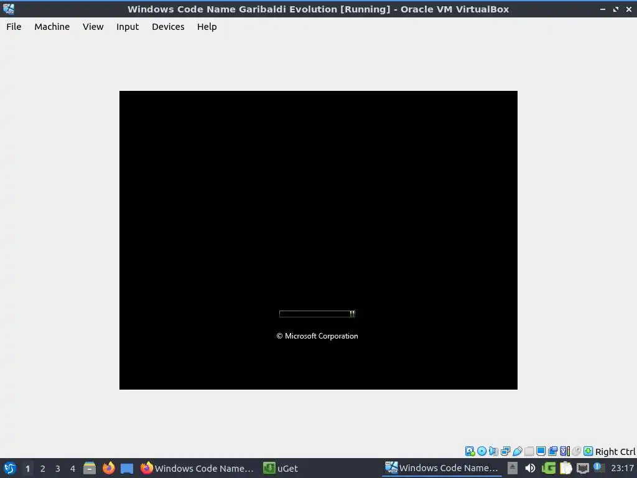Click the 23:17 clock
The width and height of the screenshot is (637, 478).
click(622, 468)
